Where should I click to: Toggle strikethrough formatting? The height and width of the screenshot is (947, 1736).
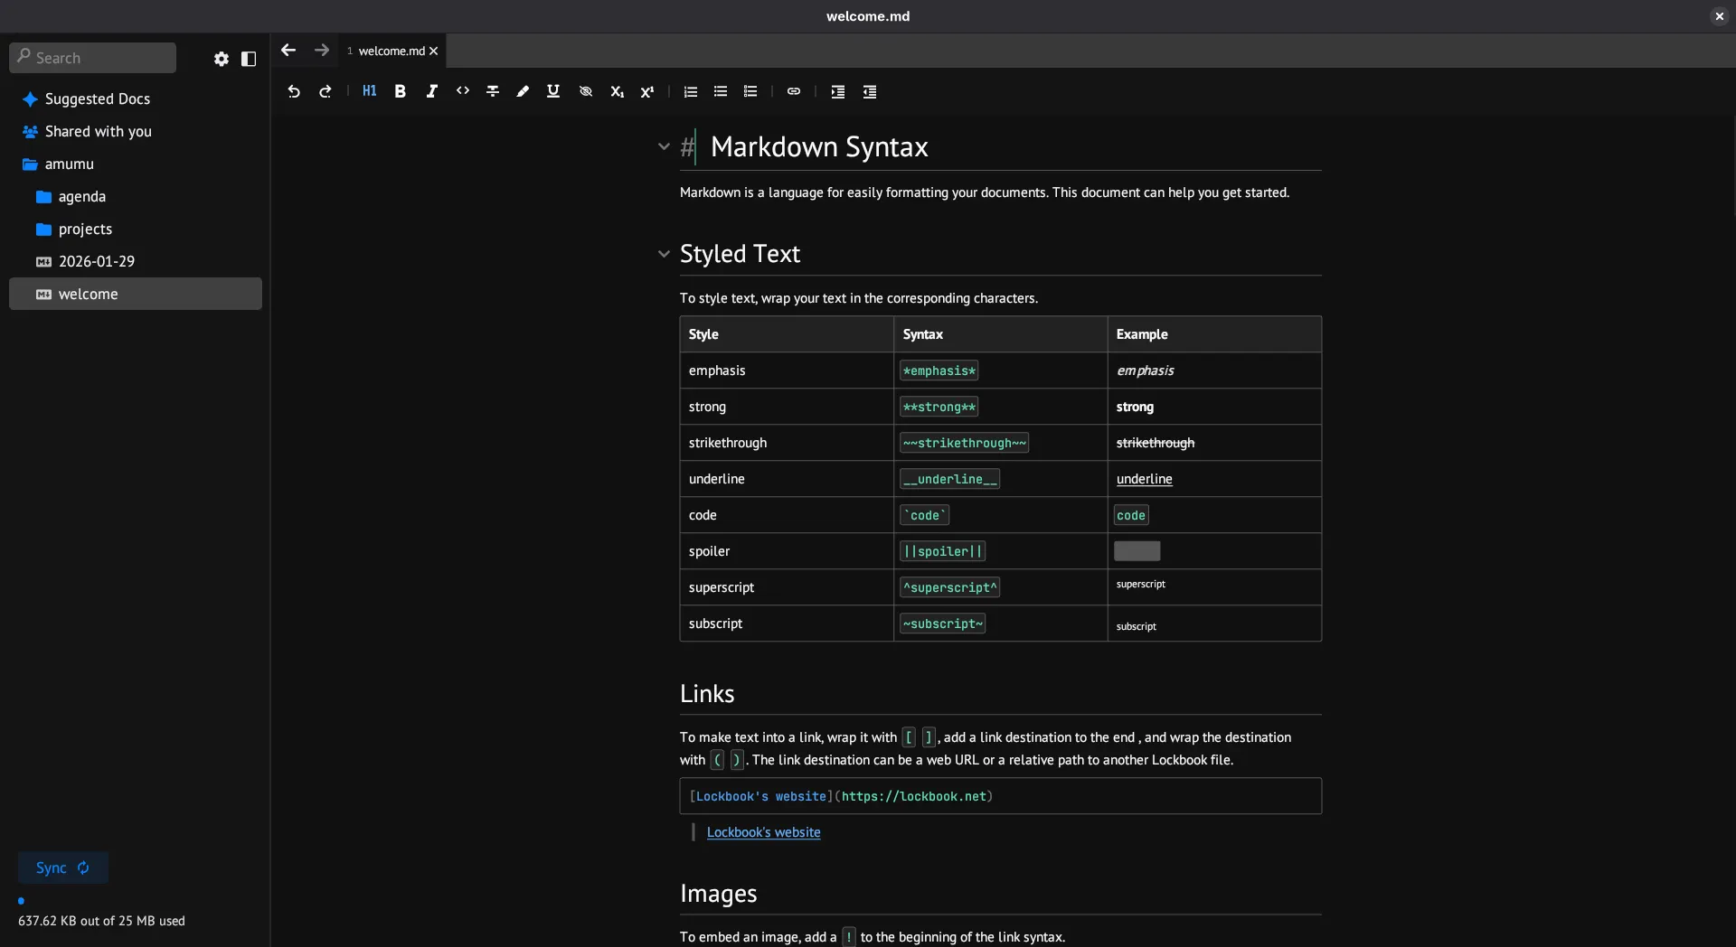coord(493,91)
